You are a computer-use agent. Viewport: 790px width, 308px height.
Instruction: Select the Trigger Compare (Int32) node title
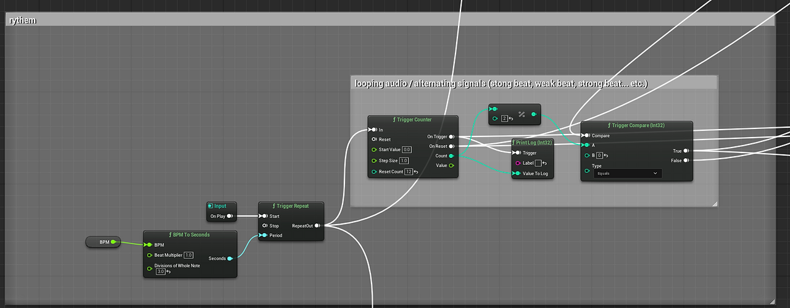(x=636, y=125)
